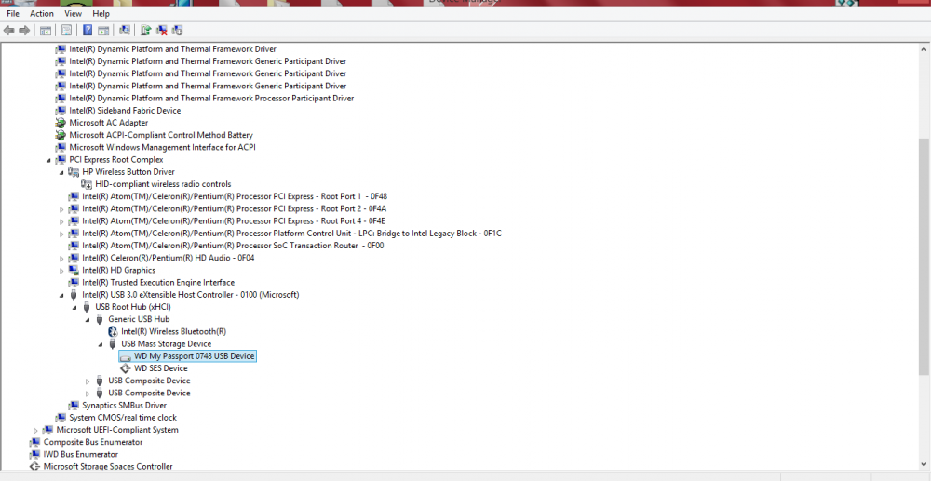The height and width of the screenshot is (481, 931).
Task: Click the USB Mass Storage Device icon
Action: (x=113, y=344)
